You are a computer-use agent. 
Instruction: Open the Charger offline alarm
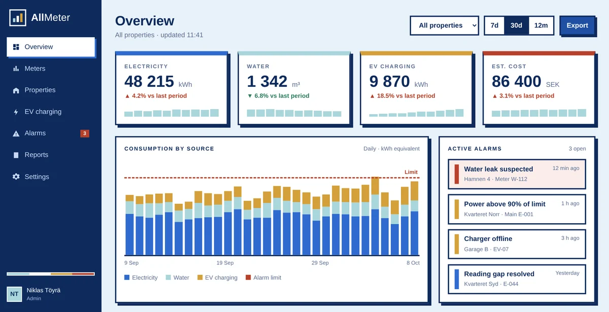click(517, 244)
